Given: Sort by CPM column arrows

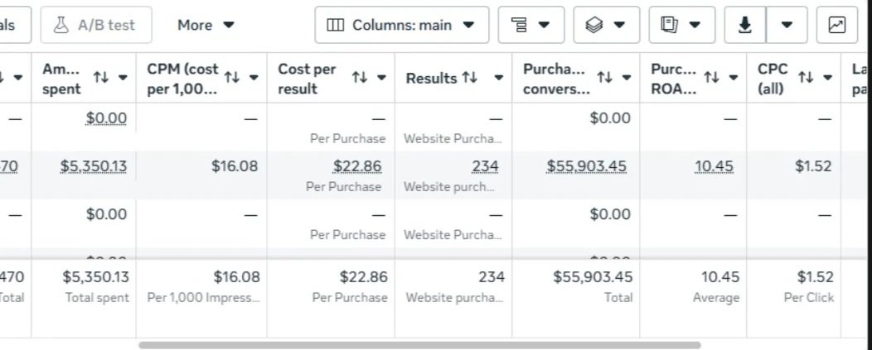Looking at the screenshot, I should [232, 77].
